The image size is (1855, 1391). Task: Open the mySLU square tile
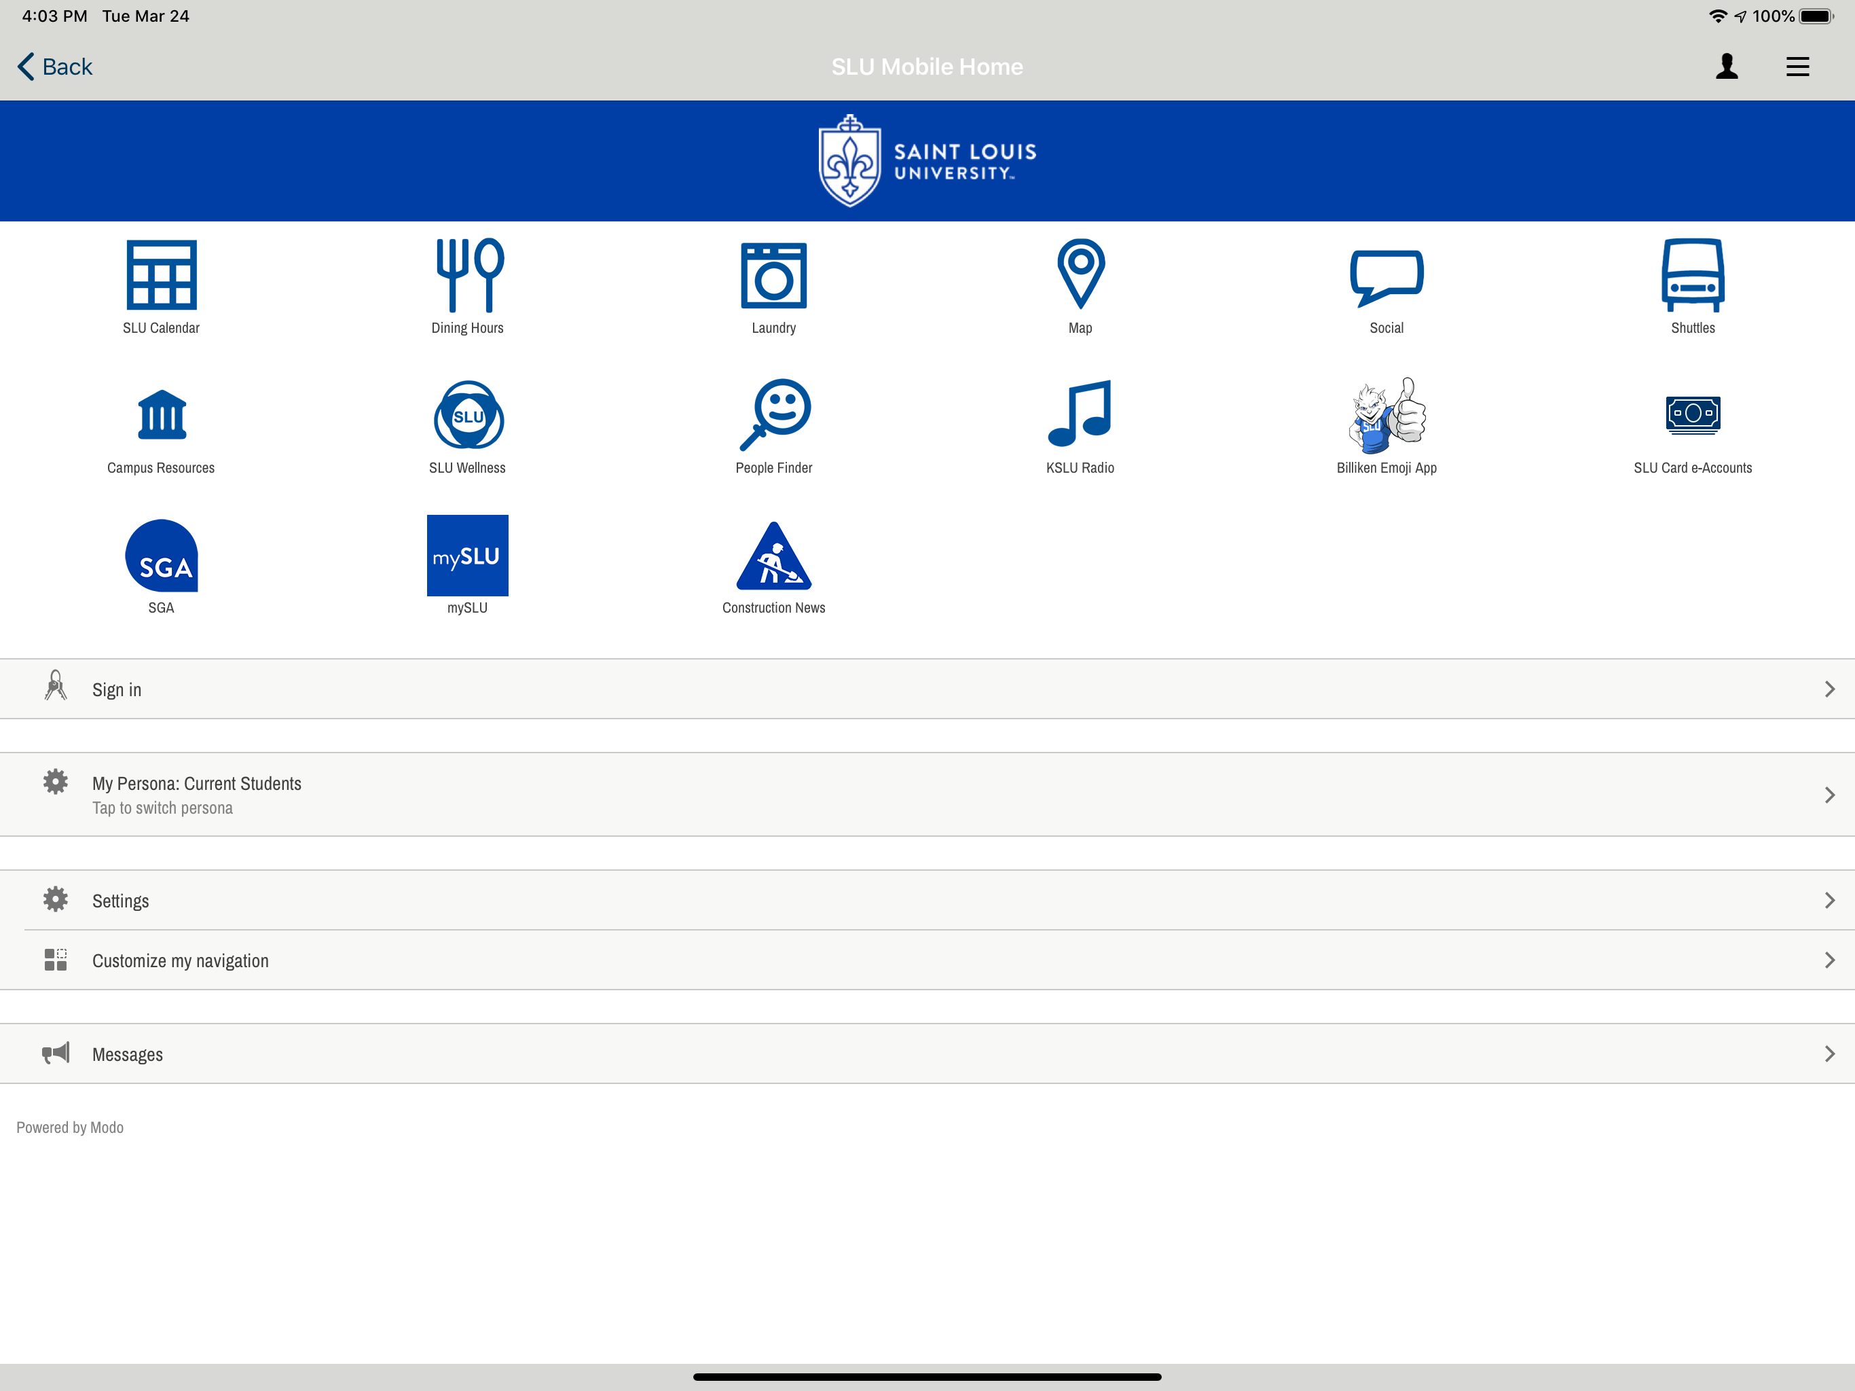(467, 556)
